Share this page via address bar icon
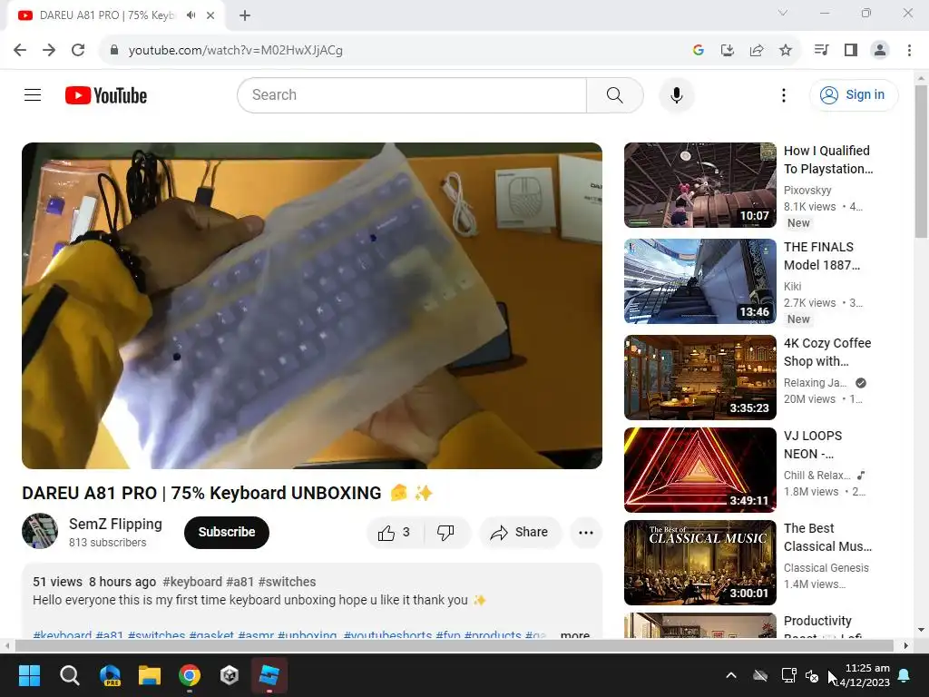 (x=757, y=50)
